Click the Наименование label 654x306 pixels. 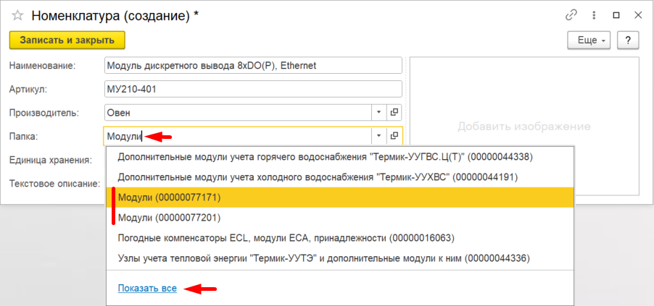point(42,65)
